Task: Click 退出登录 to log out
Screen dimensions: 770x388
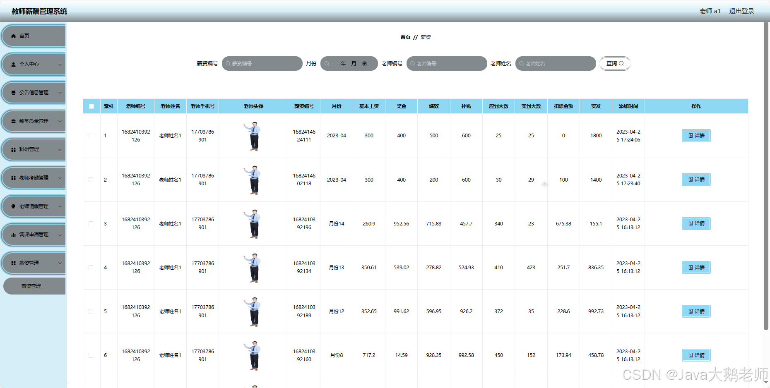Action: [x=741, y=11]
